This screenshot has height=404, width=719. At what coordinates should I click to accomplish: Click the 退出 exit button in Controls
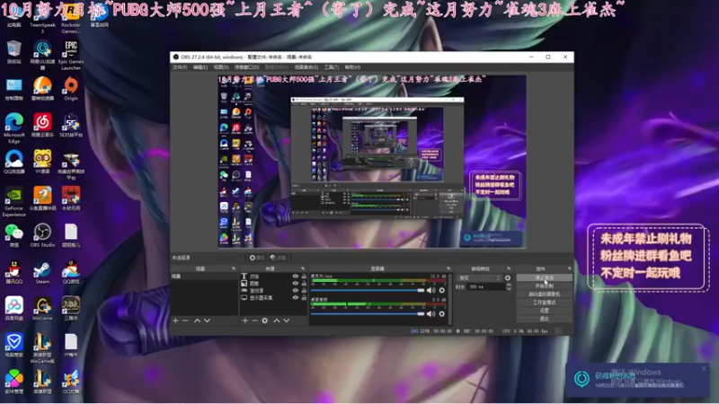click(545, 319)
